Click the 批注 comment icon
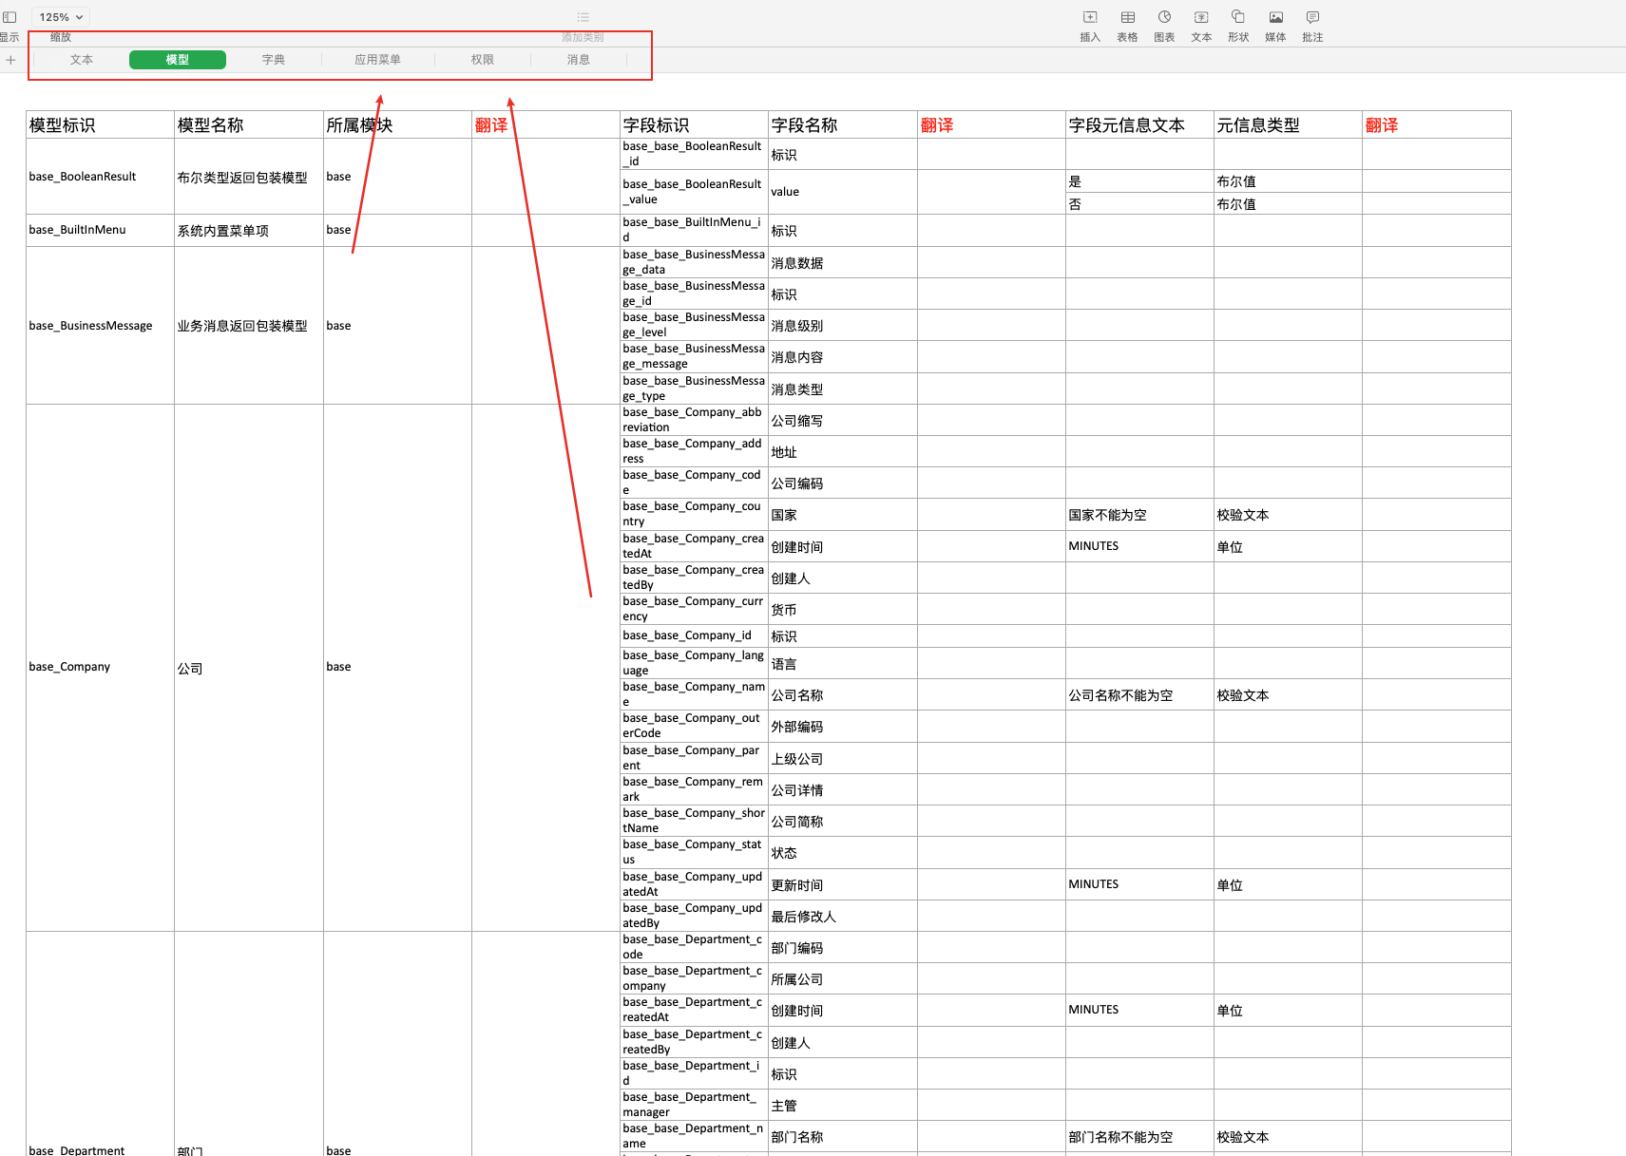 (1312, 17)
